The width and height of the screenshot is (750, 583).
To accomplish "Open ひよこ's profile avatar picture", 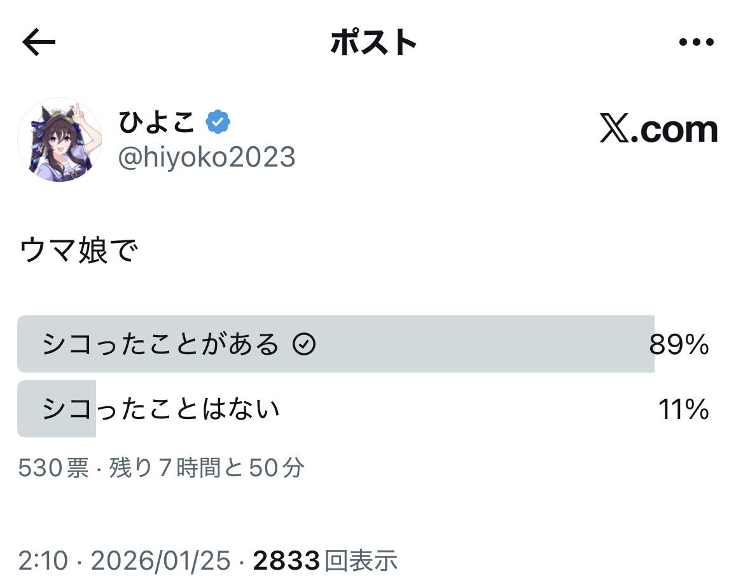I will click(x=60, y=140).
